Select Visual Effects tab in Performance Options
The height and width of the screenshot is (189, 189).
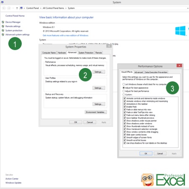pos(127,72)
